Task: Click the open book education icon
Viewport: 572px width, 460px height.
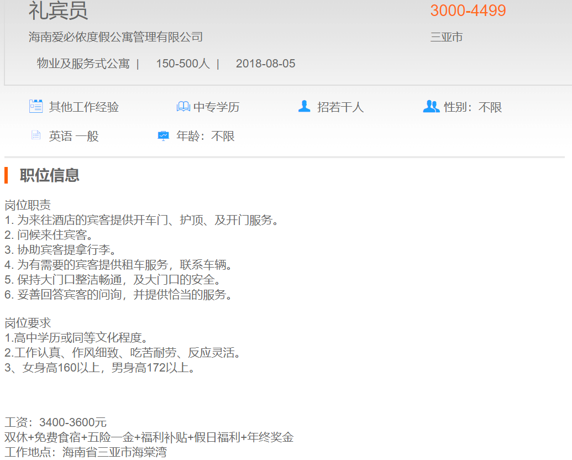Action: tap(183, 107)
